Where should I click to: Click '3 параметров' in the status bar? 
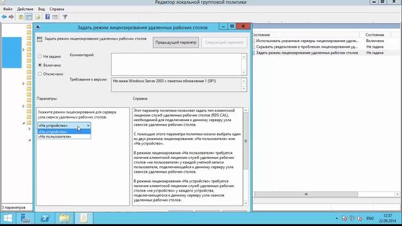(14, 207)
